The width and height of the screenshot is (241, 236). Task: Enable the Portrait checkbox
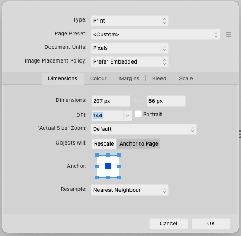tap(138, 114)
